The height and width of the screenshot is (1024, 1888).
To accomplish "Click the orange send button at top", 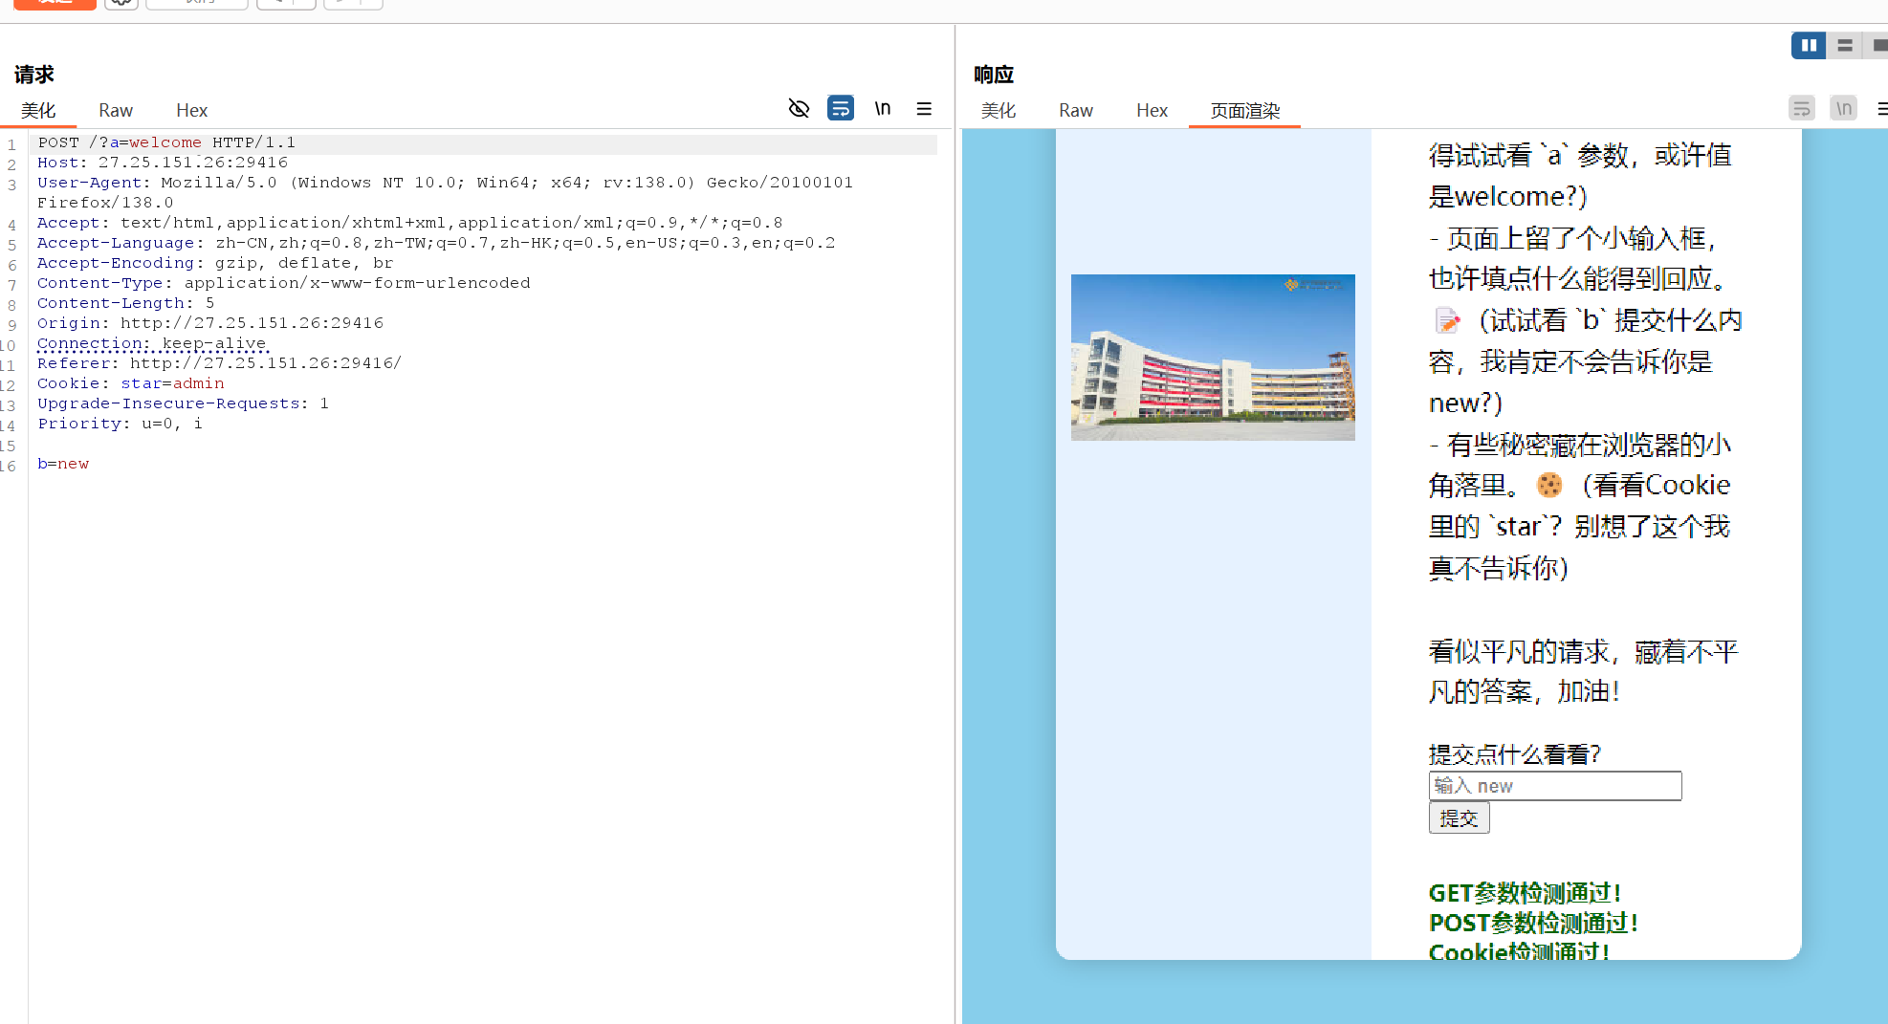I will pos(55,3).
